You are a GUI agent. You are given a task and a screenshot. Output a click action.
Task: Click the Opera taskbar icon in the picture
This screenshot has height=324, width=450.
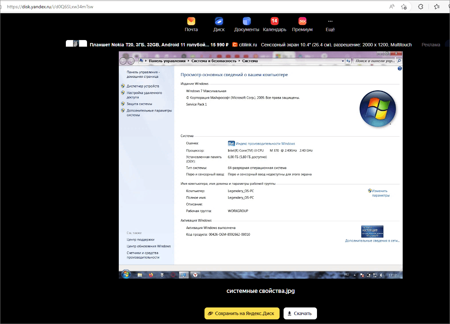point(173,275)
